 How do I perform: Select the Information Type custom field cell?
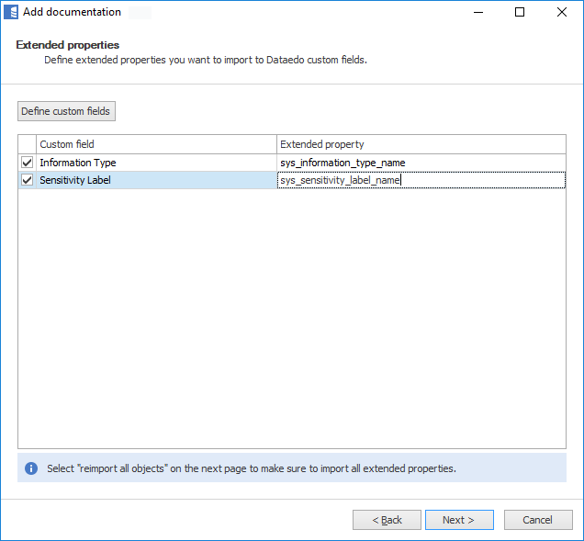[156, 163]
